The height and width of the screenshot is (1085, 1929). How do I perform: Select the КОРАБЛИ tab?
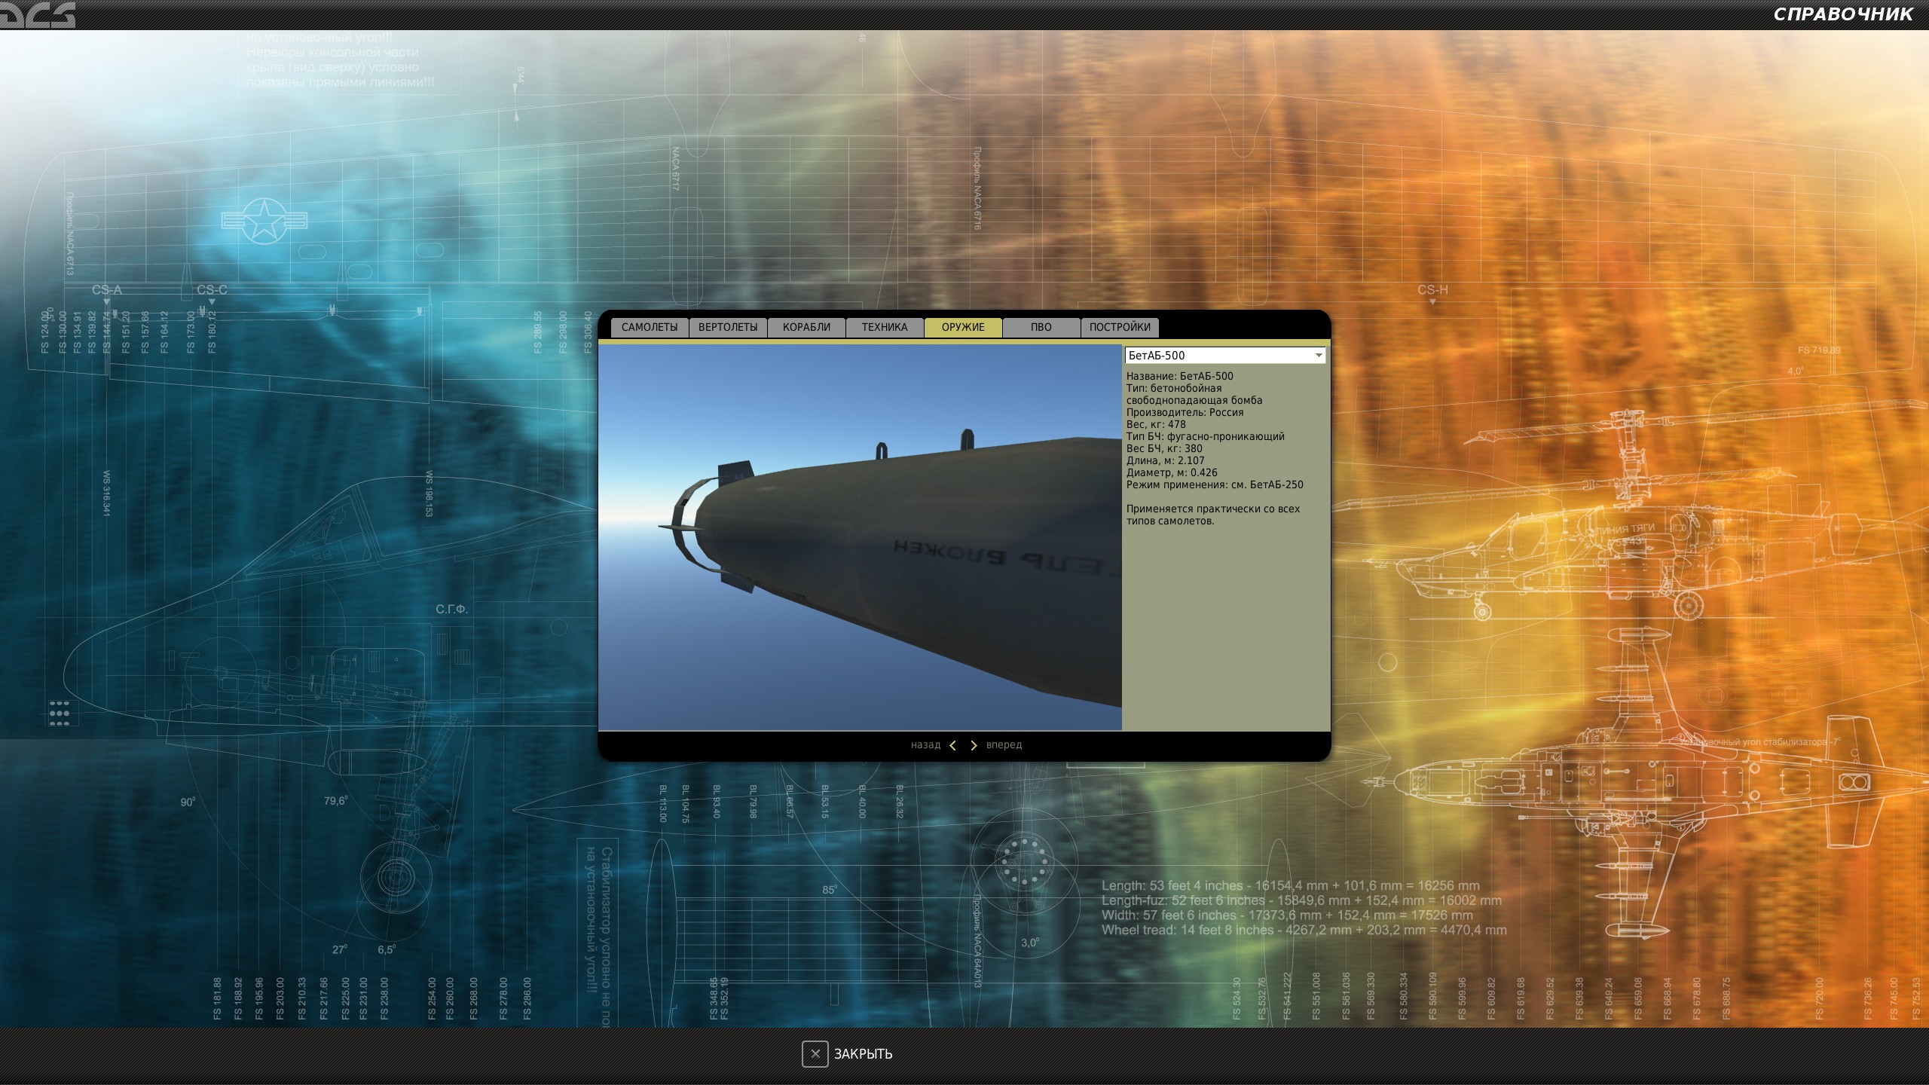806,327
